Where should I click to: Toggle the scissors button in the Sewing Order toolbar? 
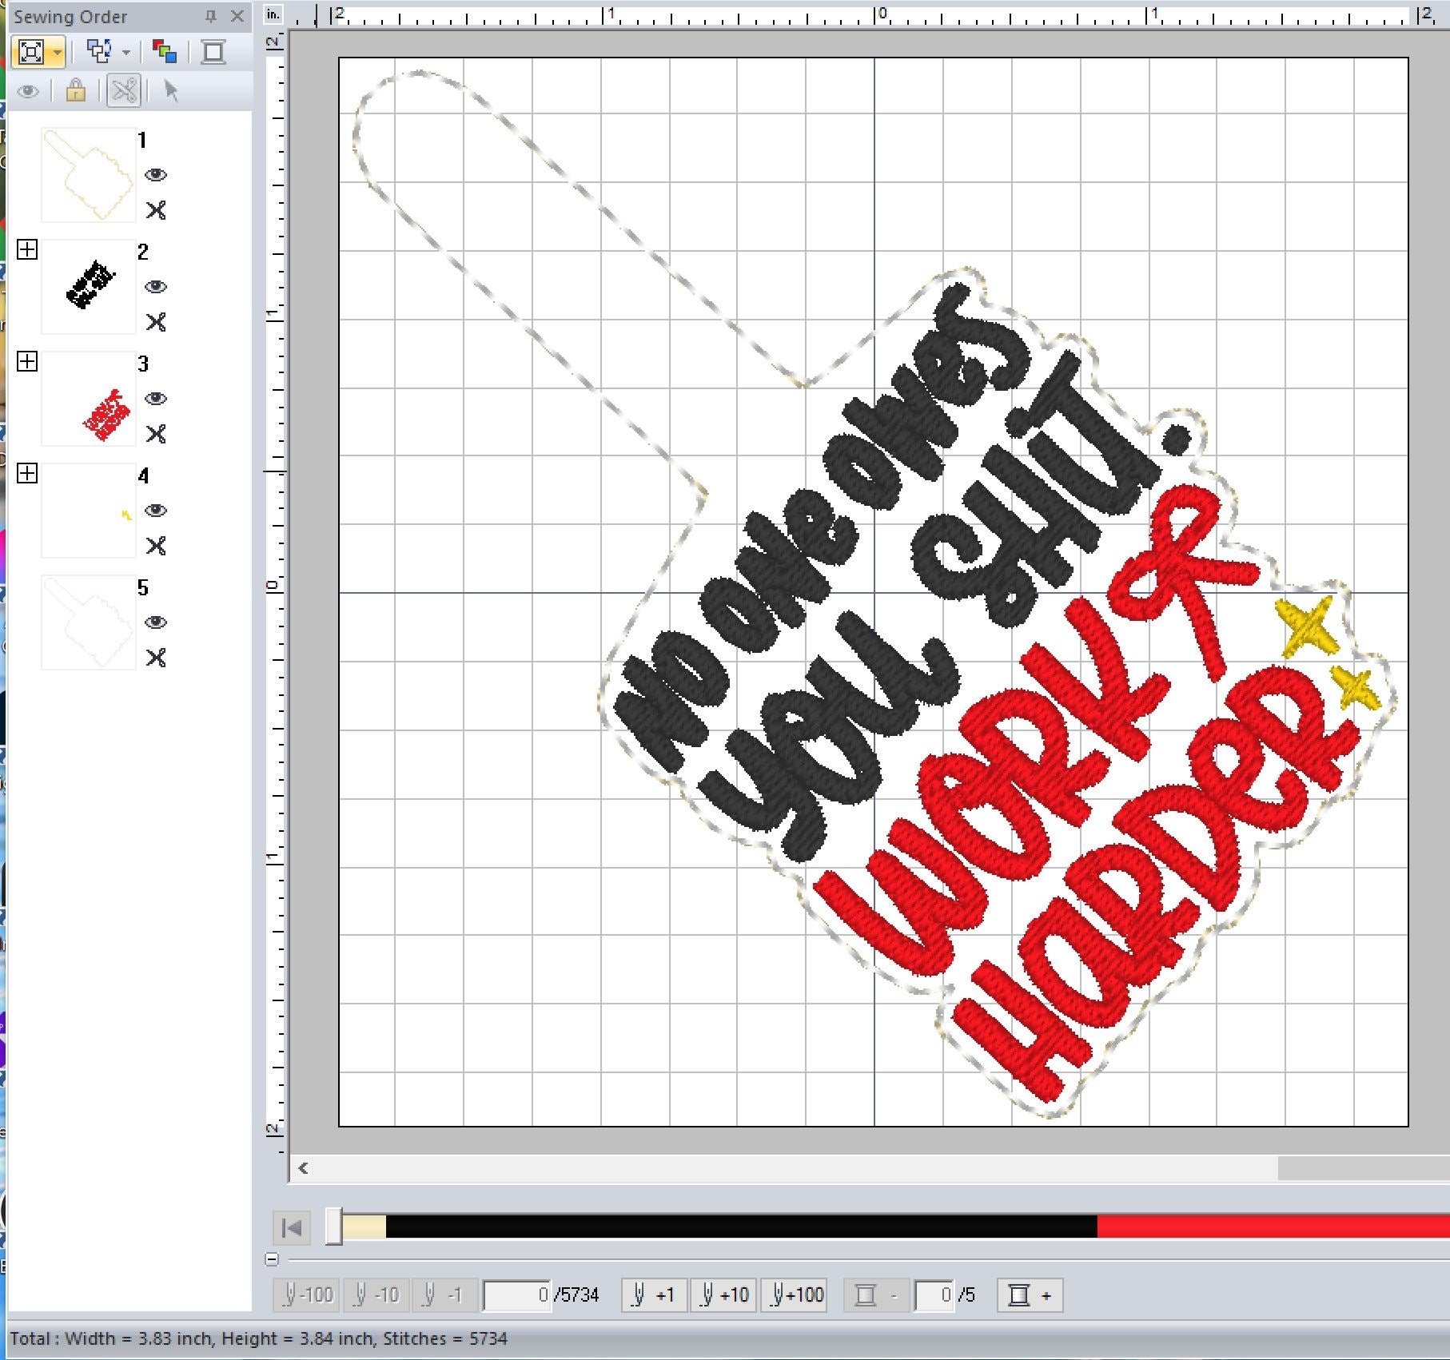(124, 90)
